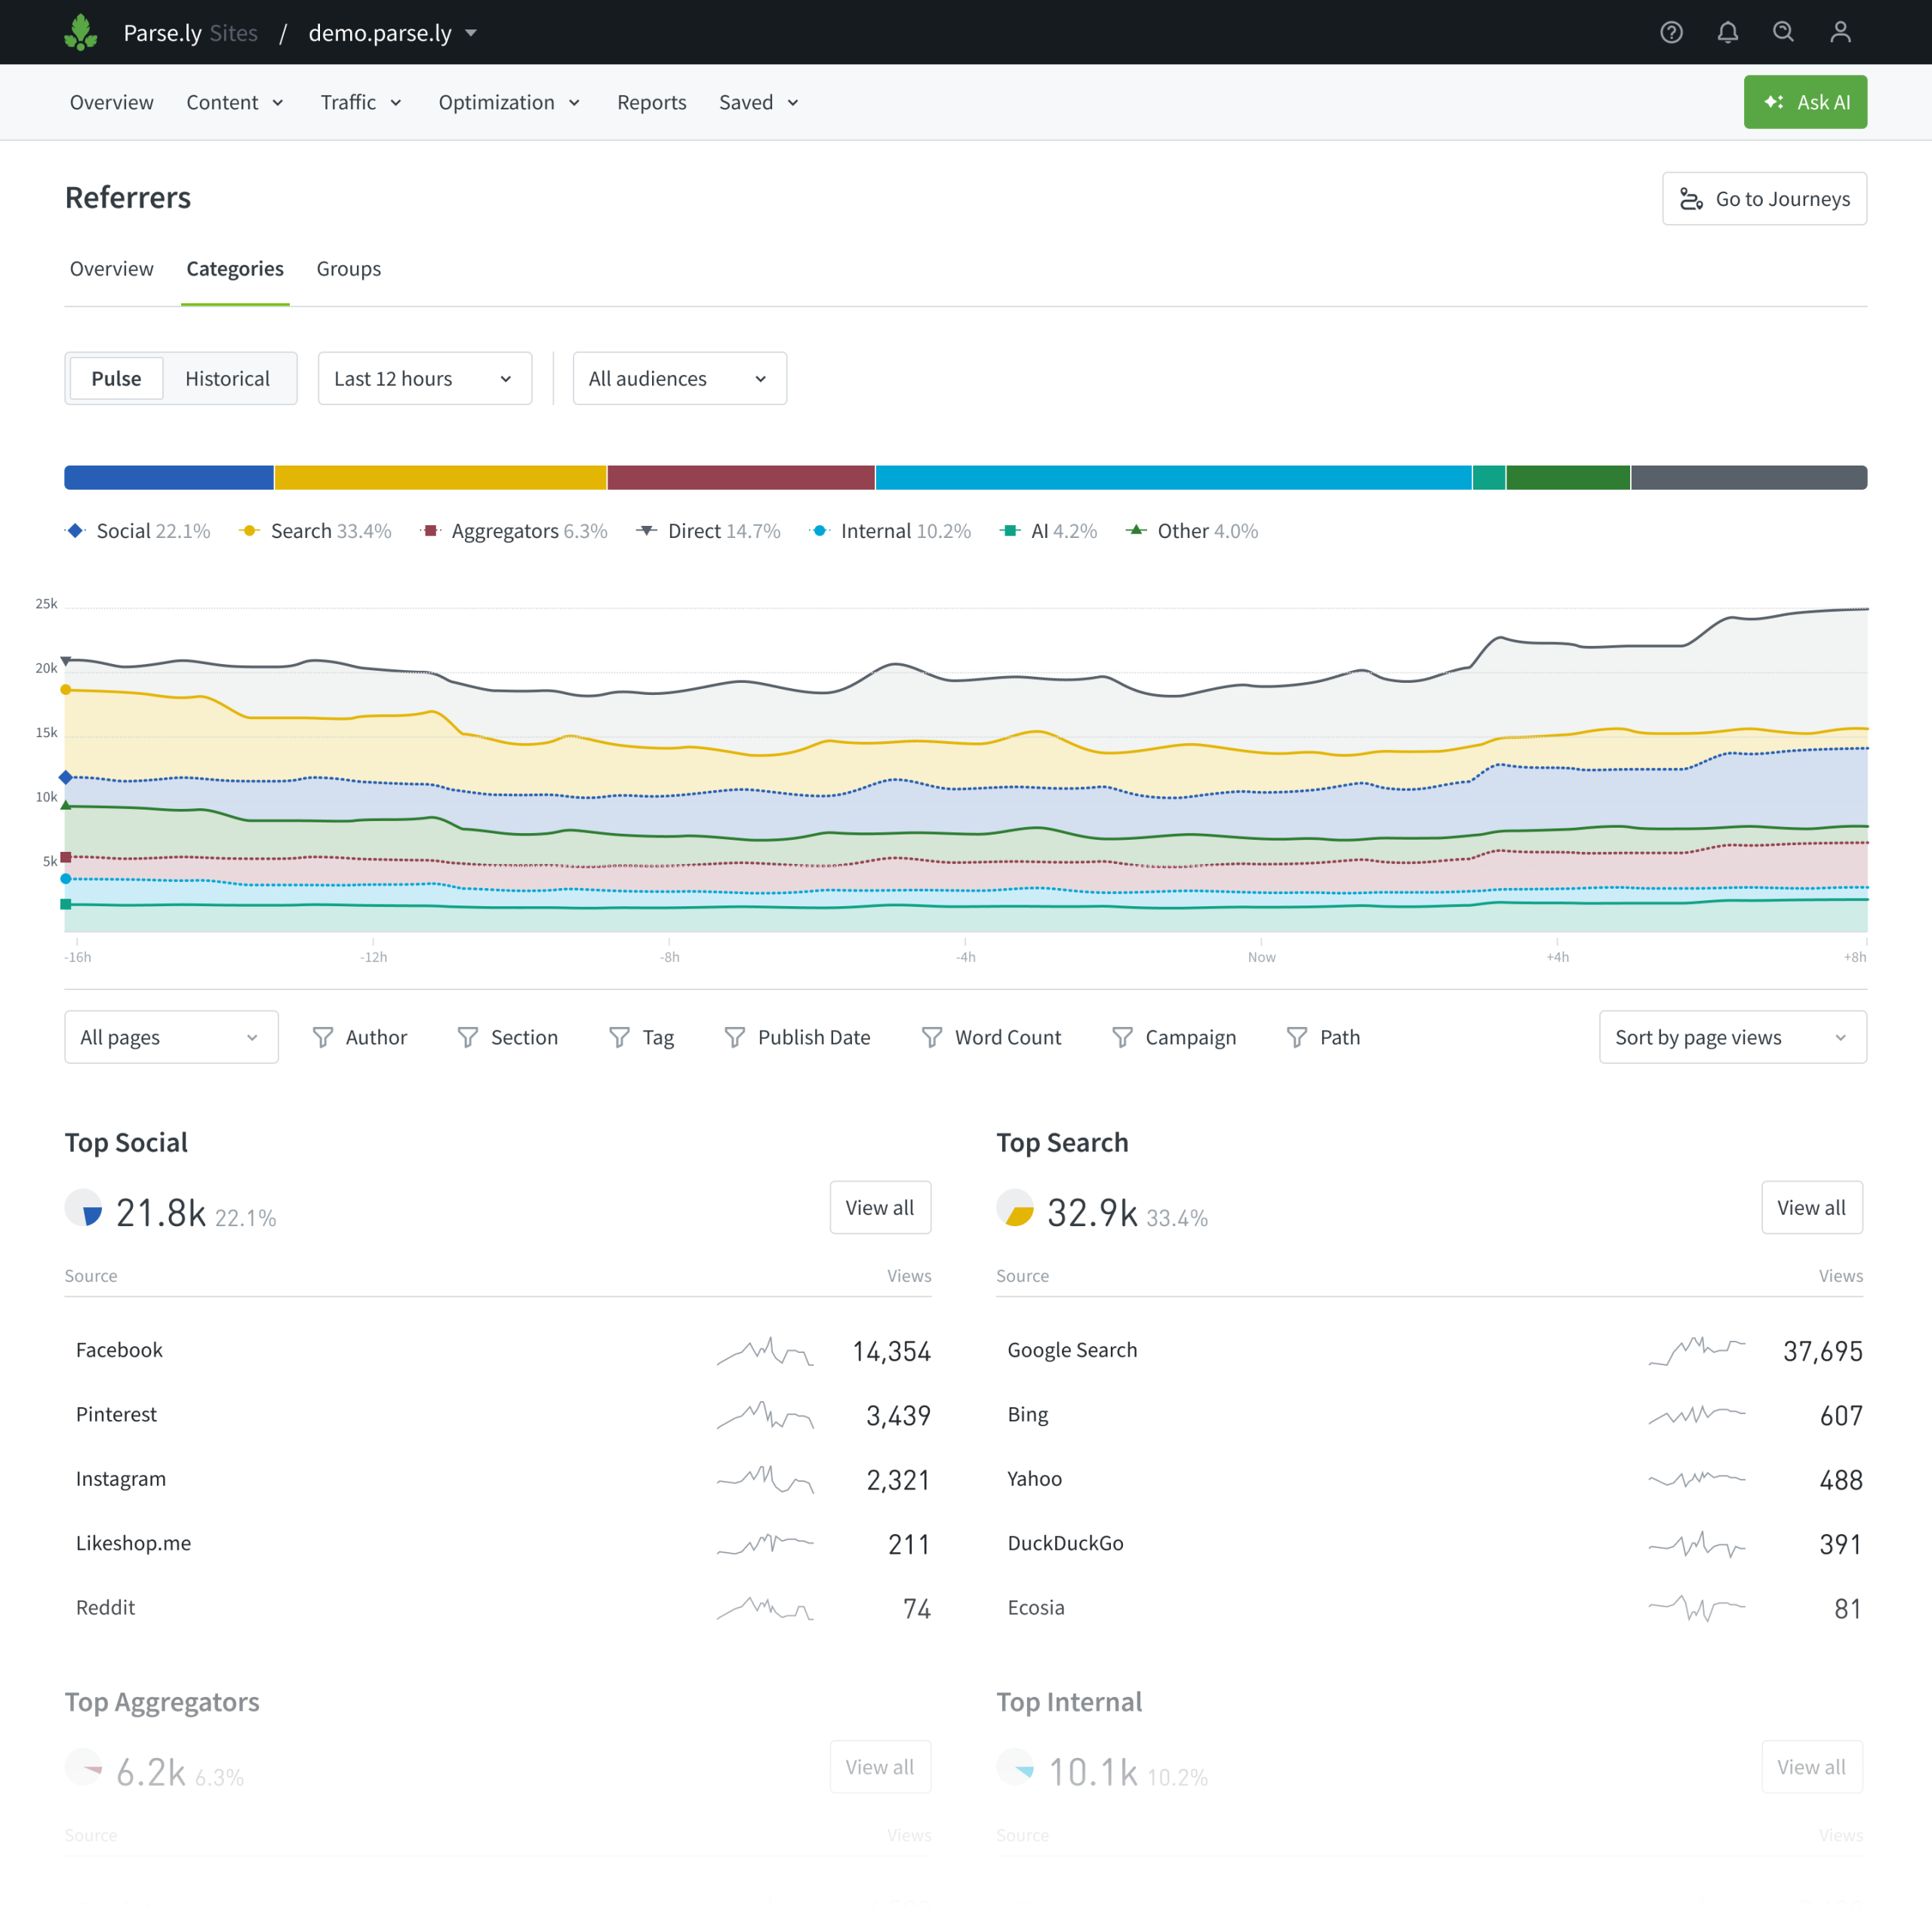Click the Ask AI button
This screenshot has width=1932, height=1909.
[1804, 102]
